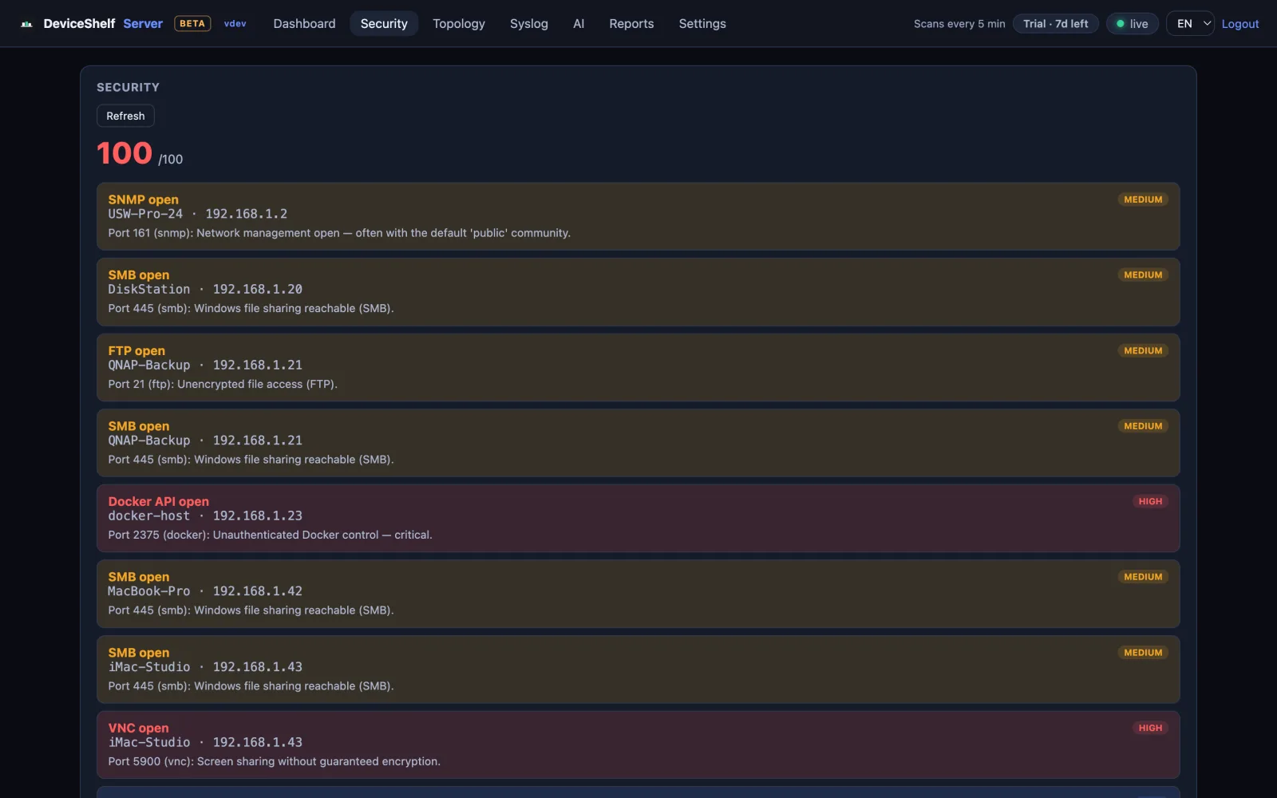Screen dimensions: 1277x798
Task: Click the HIGH badge on VNC open
Action: [1150, 728]
